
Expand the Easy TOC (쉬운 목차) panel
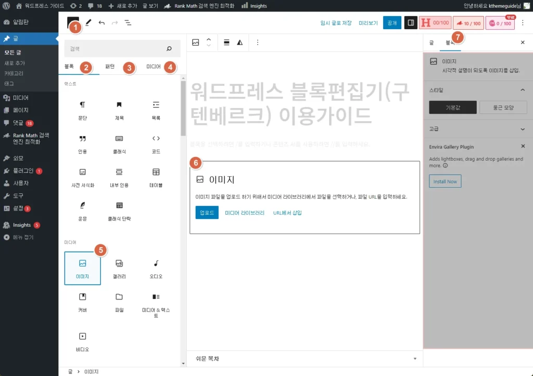[x=305, y=359]
